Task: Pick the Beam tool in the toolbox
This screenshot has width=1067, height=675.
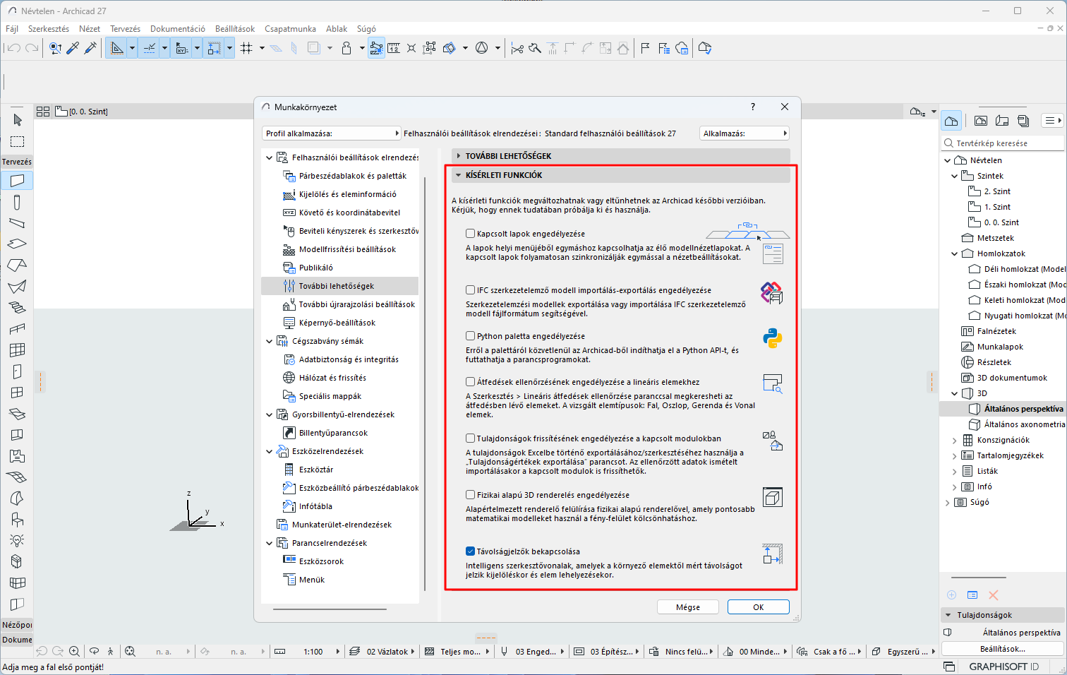Action: (x=18, y=223)
